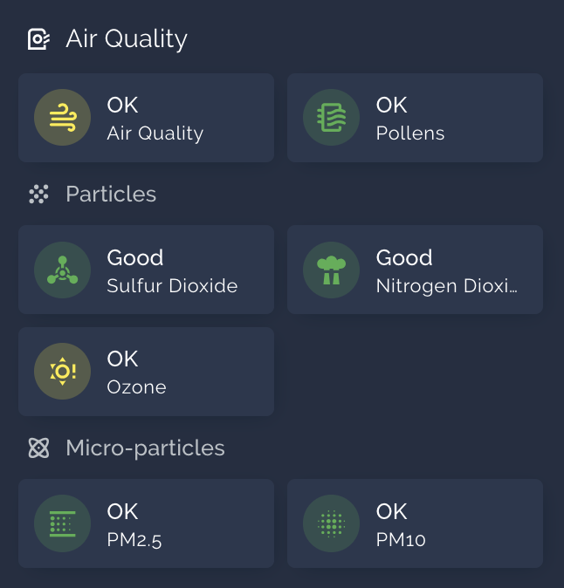This screenshot has width=564, height=588.
Task: Open the Air Quality OK card
Action: (x=146, y=118)
